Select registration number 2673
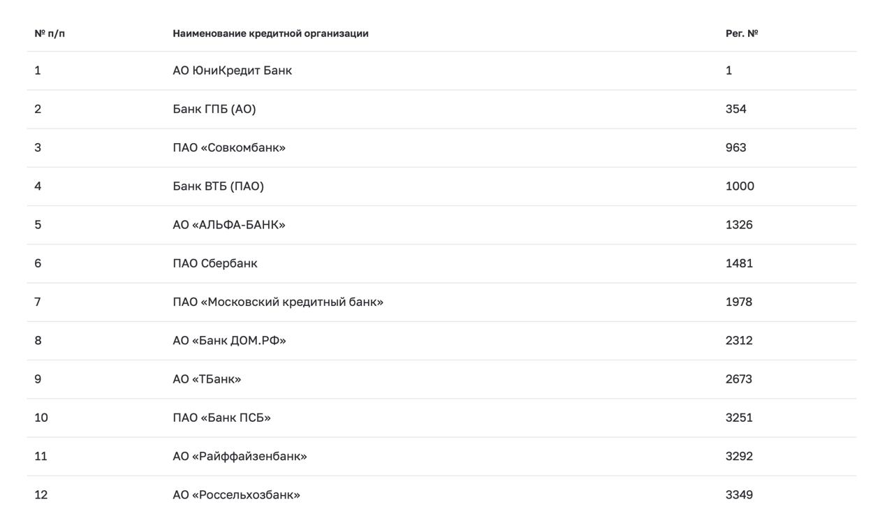 [x=739, y=379]
